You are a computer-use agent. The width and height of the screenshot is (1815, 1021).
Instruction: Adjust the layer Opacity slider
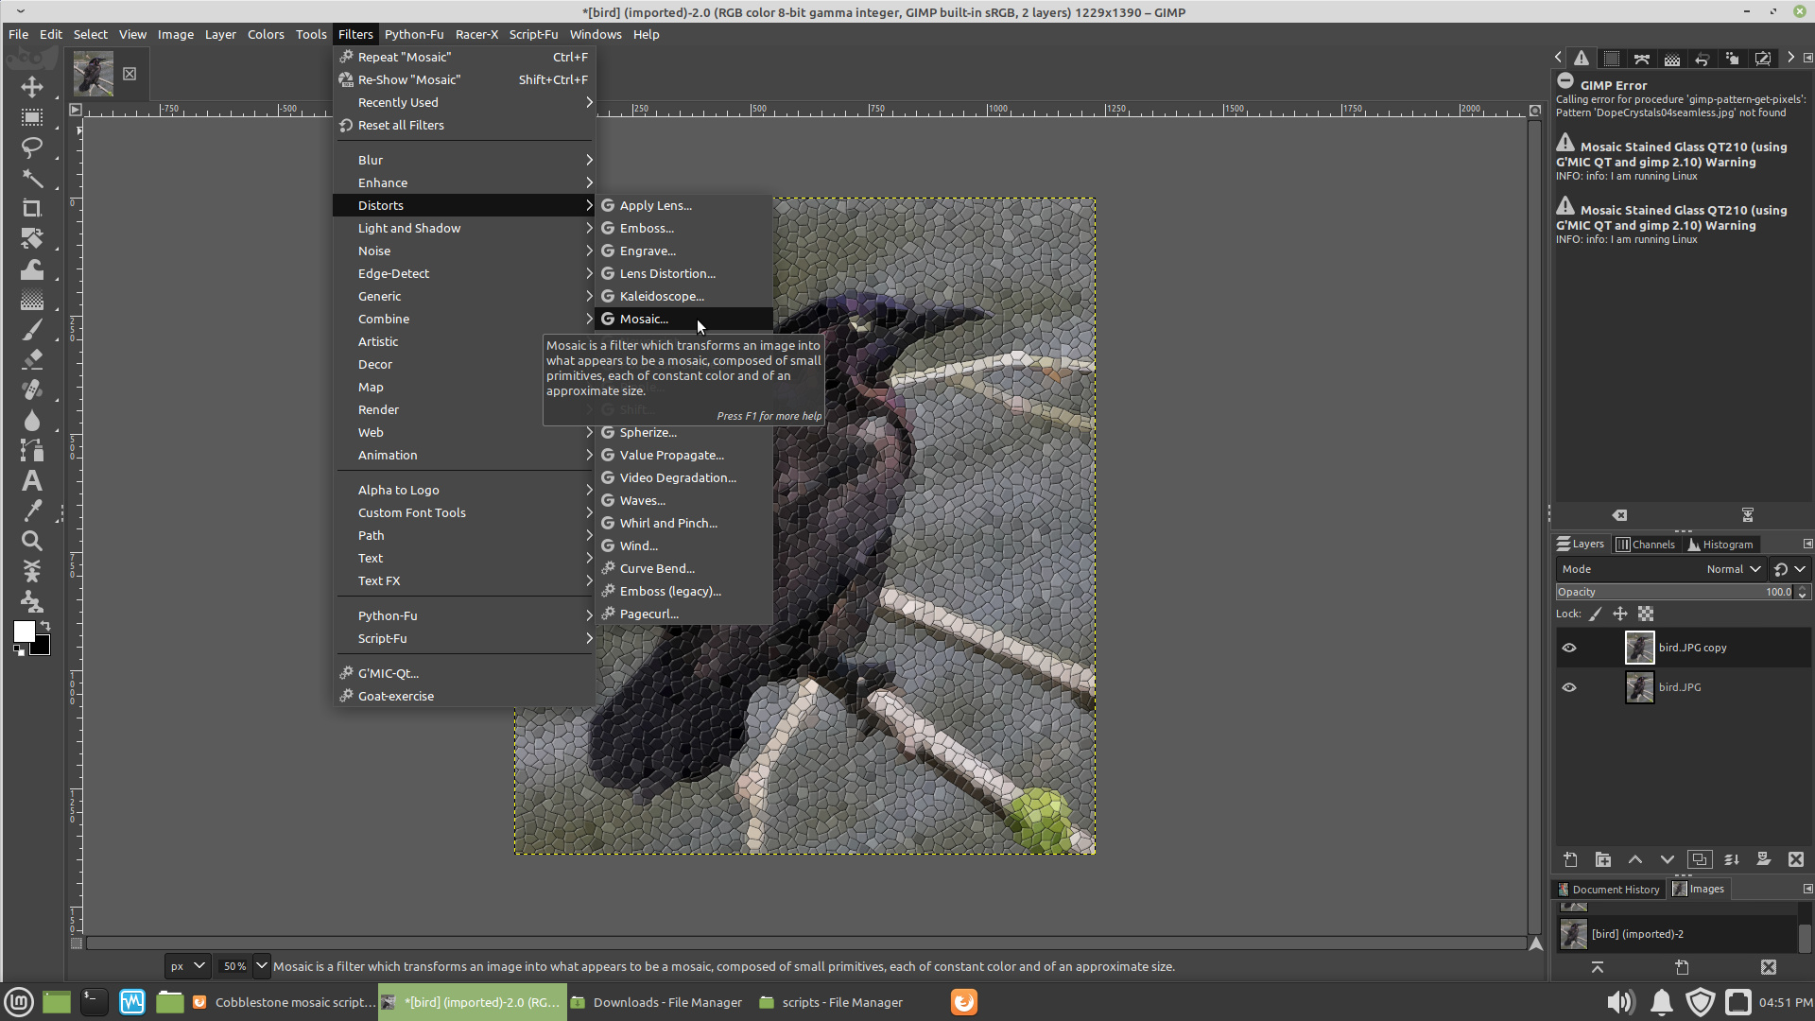point(1675,592)
